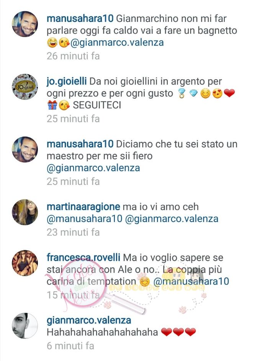Open manusahara10's avatar on first comment

25,24
